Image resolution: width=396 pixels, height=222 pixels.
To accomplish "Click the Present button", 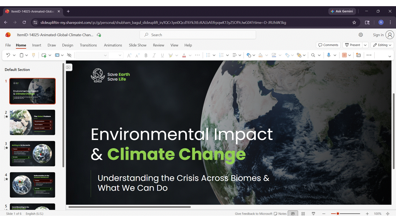I will 353,45.
